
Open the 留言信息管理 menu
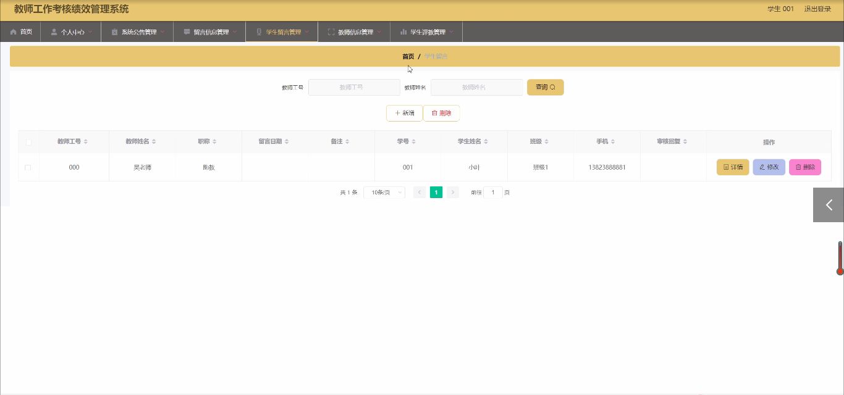tap(209, 31)
